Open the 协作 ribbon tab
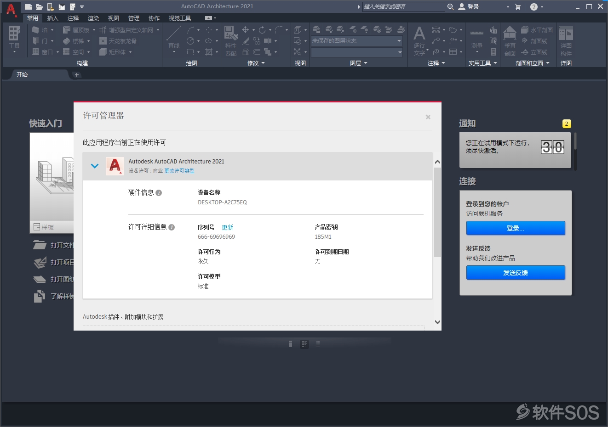 (154, 18)
